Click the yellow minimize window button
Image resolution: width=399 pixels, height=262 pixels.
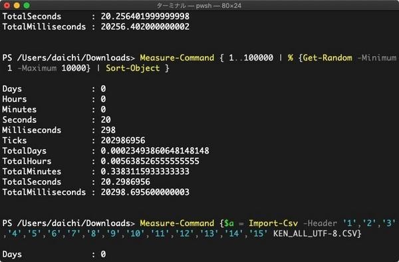pyautogui.click(x=17, y=5)
